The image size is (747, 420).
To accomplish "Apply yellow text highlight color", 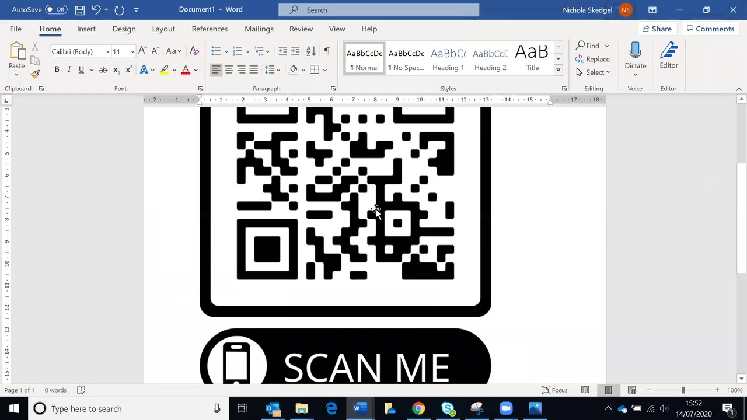I will 165,70.
